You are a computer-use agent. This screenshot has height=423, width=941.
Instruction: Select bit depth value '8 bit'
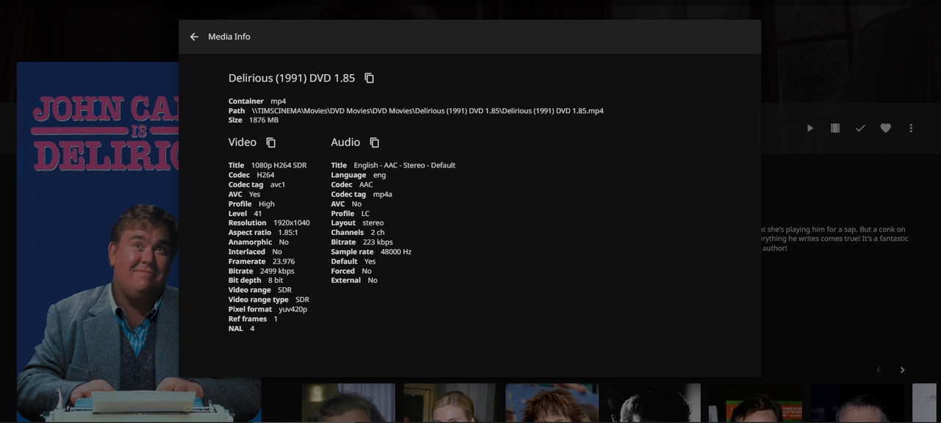pos(275,281)
